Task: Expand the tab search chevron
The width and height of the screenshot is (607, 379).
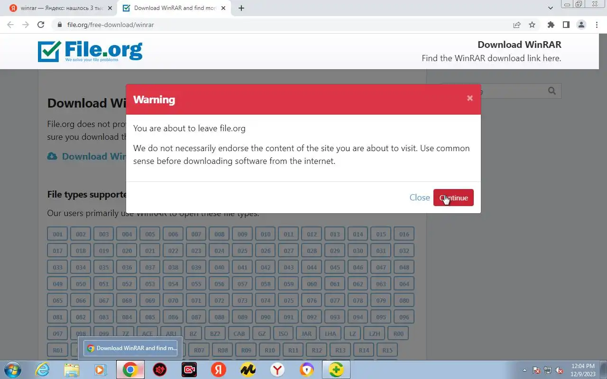Action: pos(551,8)
